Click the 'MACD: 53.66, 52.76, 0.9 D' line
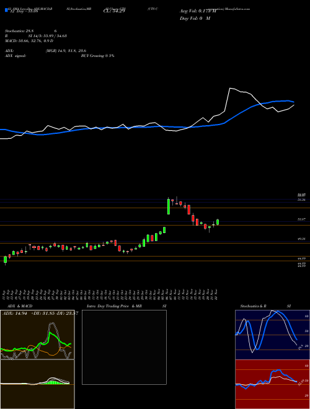The height and width of the screenshot is (409, 310). click(29, 40)
